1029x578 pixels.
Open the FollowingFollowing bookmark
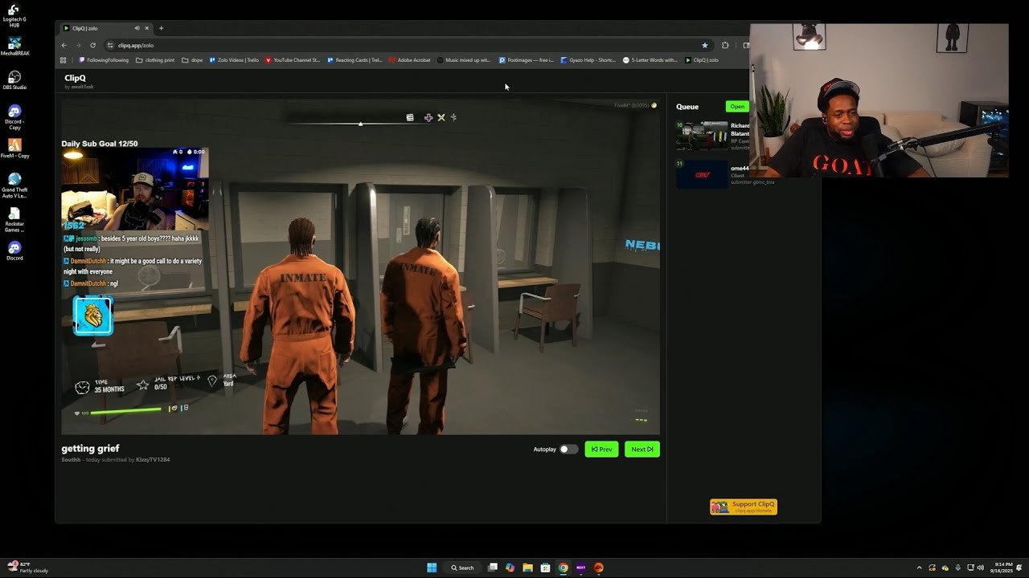pos(104,60)
